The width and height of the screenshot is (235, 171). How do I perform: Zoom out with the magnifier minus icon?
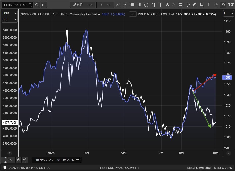173,5
